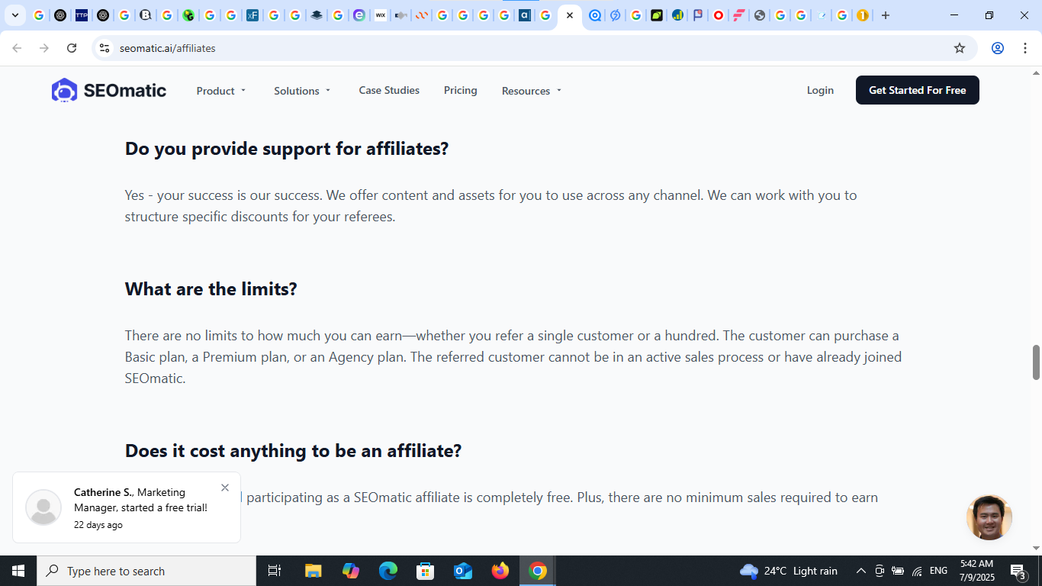The width and height of the screenshot is (1042, 586).
Task: Switch to the flag favicon tab
Action: point(698,15)
